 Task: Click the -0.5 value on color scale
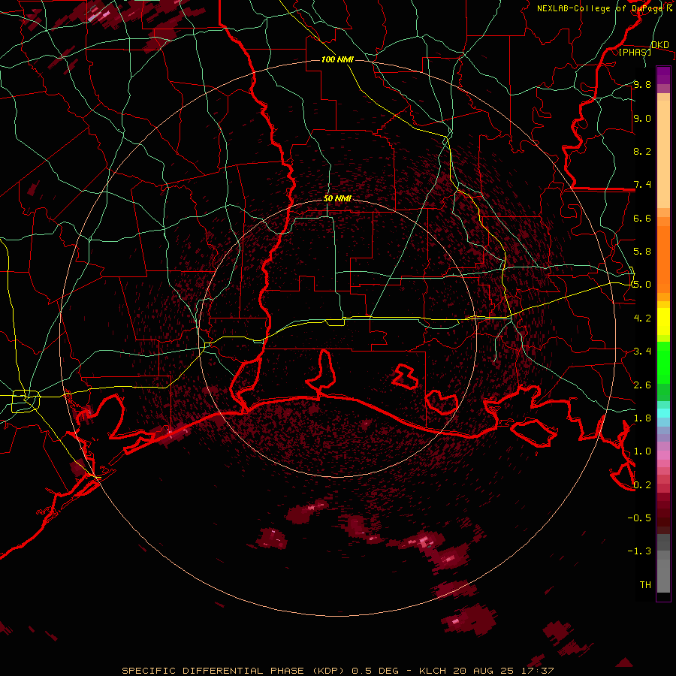point(639,518)
